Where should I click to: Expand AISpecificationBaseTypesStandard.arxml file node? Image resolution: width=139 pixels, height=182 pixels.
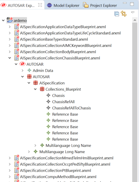tap(10, 39)
